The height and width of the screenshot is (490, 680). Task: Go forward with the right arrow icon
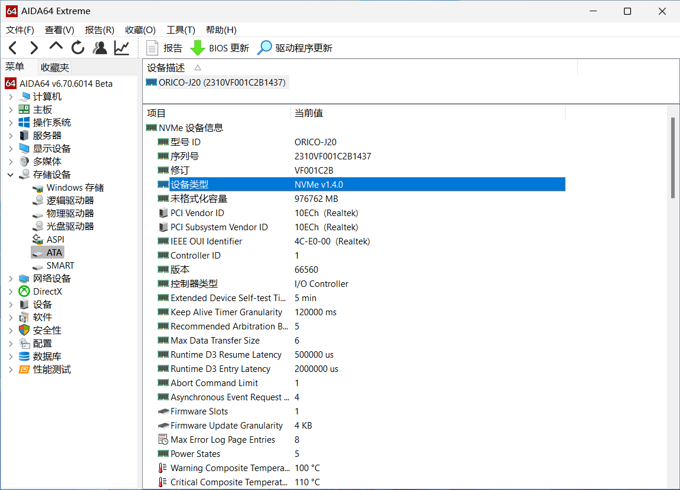point(34,48)
